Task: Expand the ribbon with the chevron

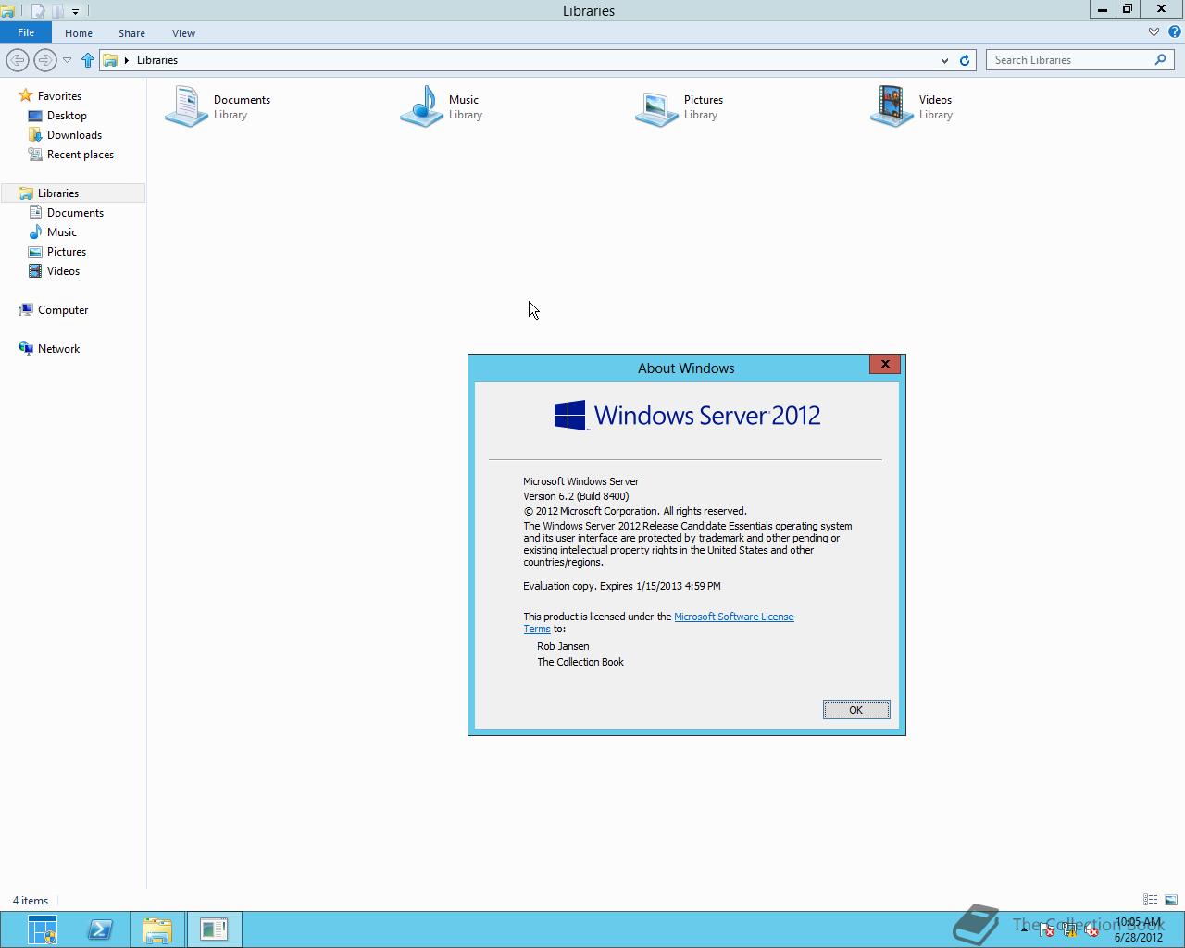Action: [x=1154, y=32]
